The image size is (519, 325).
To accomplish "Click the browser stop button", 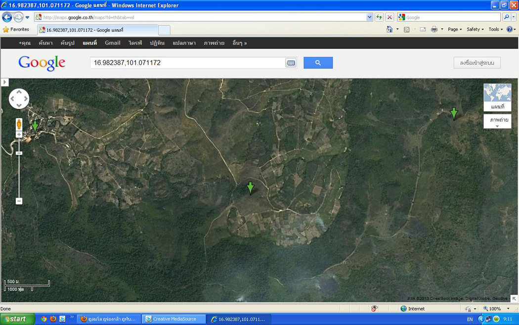I will click(x=389, y=17).
